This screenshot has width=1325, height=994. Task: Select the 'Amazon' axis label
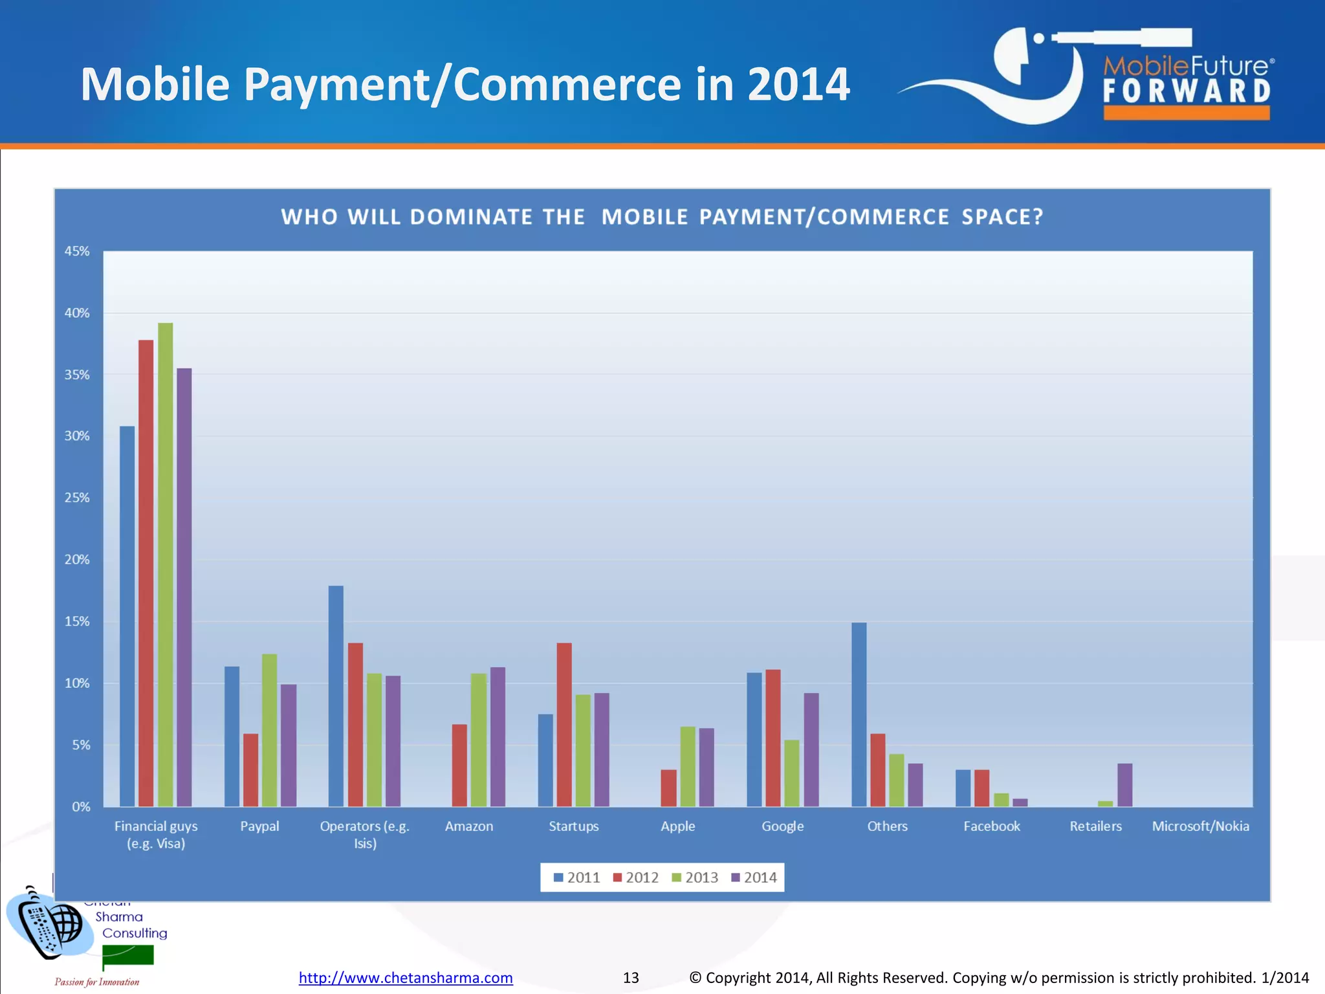click(x=469, y=826)
